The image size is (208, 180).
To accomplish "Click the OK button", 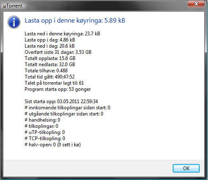I will (186, 168).
